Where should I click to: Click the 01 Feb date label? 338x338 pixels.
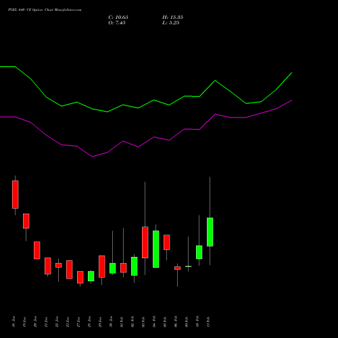pos(122,322)
